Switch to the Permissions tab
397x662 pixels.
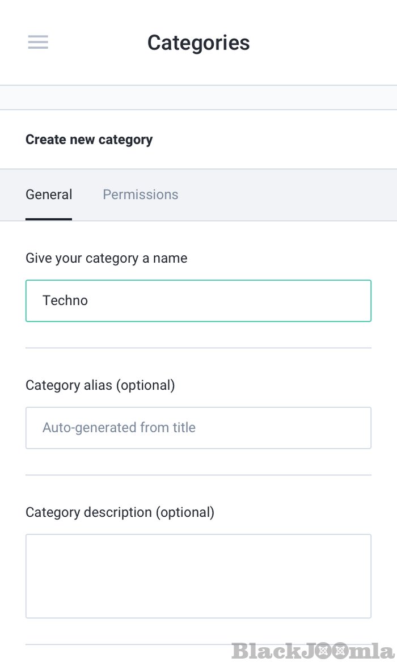[x=140, y=195]
